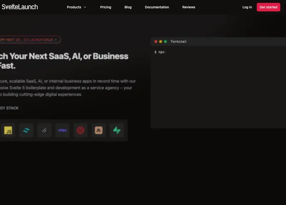Click the arrow on the launch sale banner
Screen dimensions: 286x205
click(55, 40)
